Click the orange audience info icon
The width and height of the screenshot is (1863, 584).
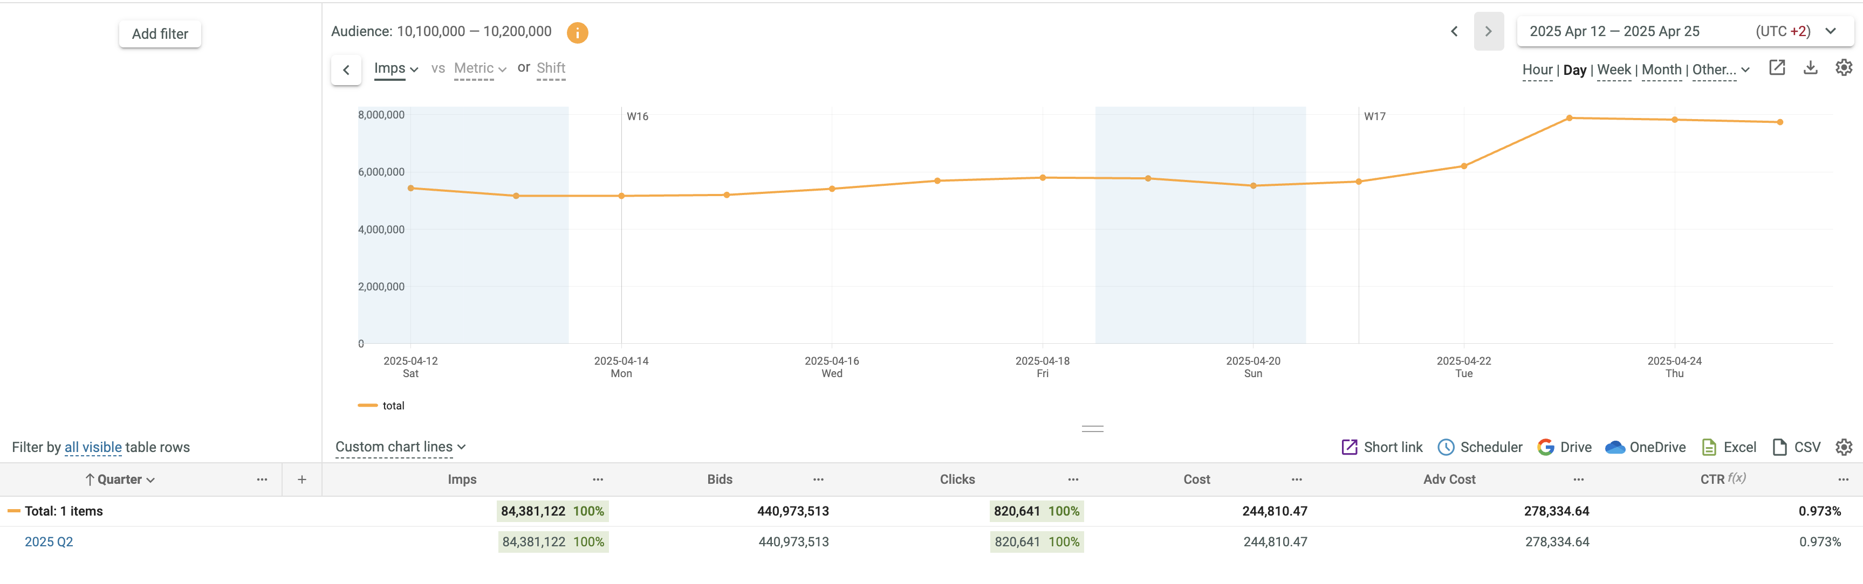click(x=577, y=32)
